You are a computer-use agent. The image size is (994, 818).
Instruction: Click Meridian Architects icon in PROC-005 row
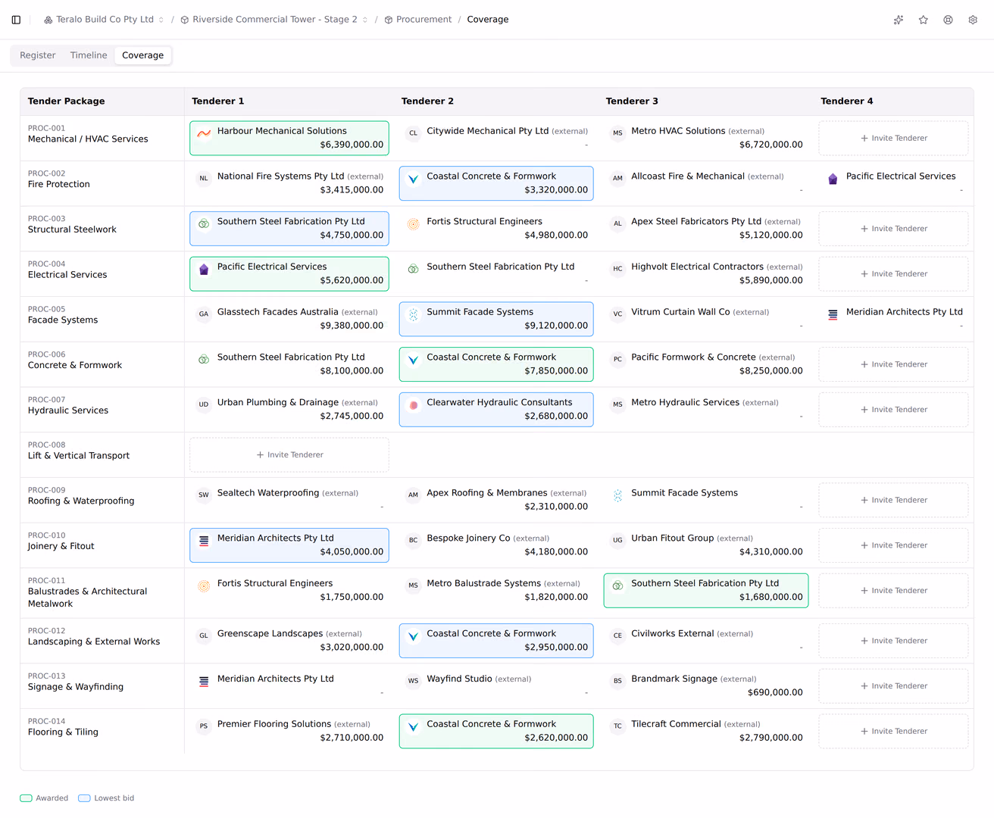click(833, 314)
